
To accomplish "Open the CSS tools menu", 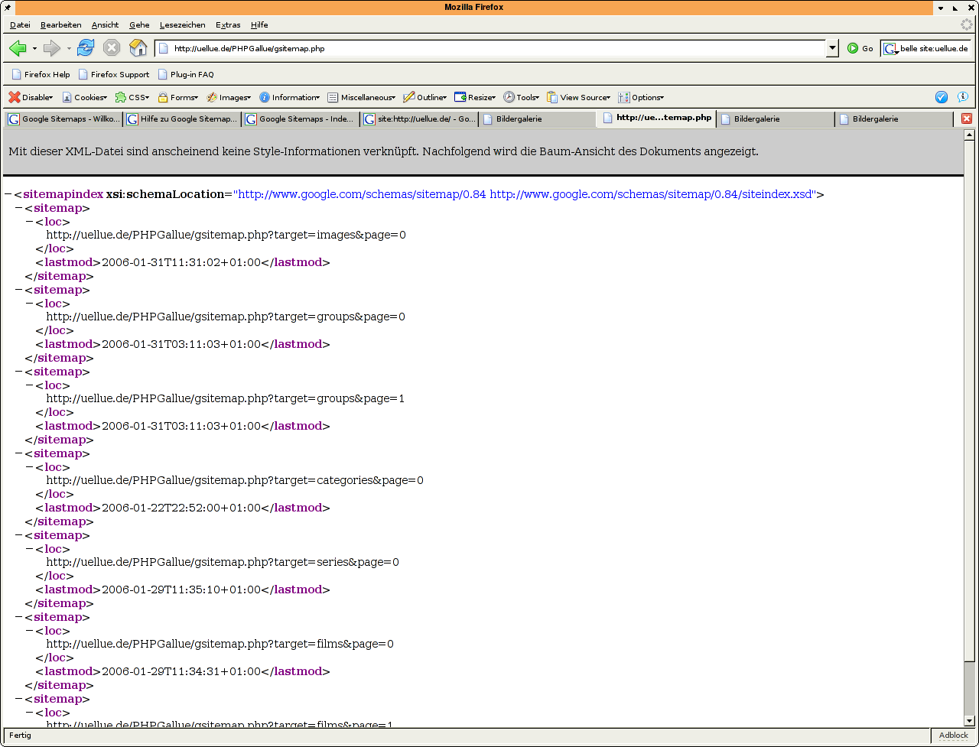I will [x=132, y=97].
